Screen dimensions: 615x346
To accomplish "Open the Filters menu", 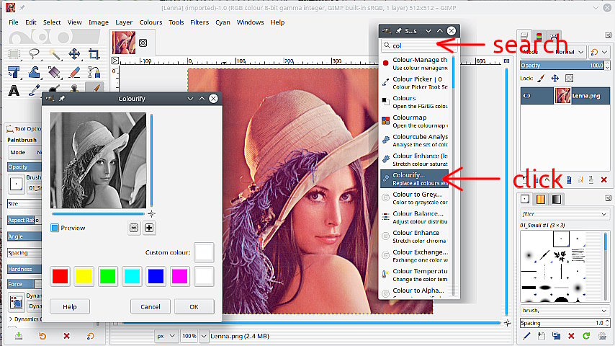I will [199, 22].
